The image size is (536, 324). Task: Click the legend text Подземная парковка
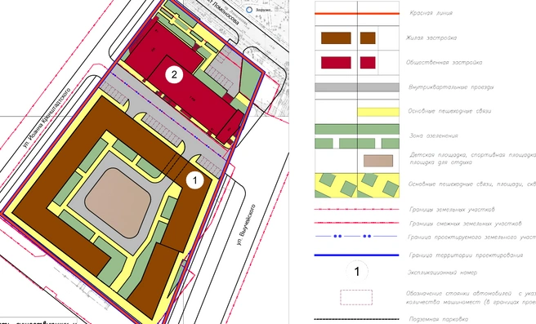(x=438, y=319)
